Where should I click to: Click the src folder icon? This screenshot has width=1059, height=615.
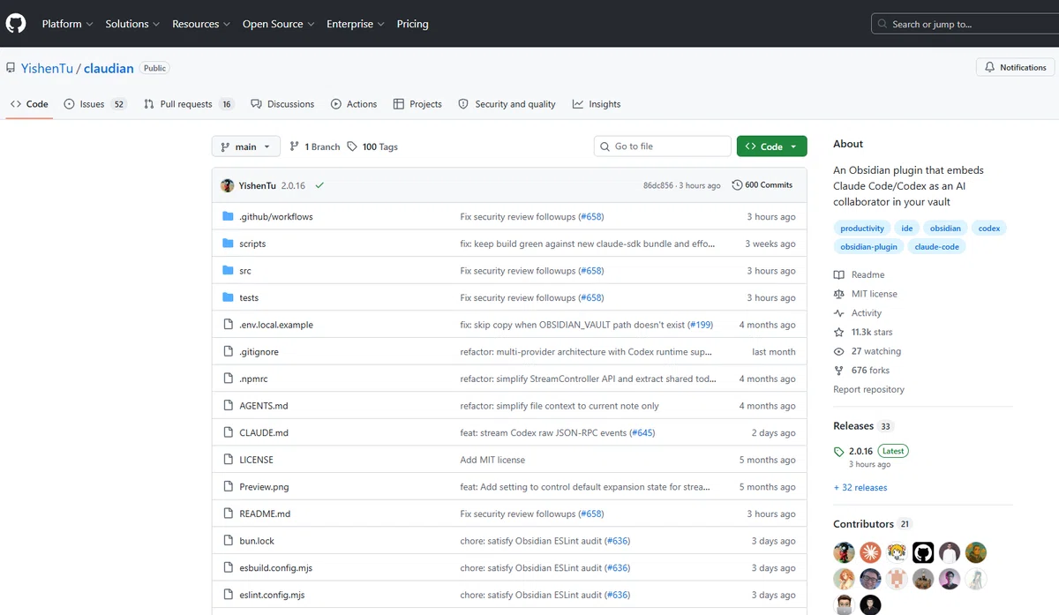pyautogui.click(x=228, y=271)
